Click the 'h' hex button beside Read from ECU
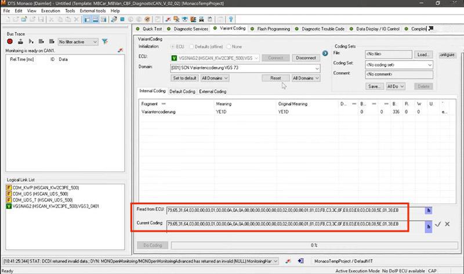This screenshot has width=464, height=274. coord(429,210)
